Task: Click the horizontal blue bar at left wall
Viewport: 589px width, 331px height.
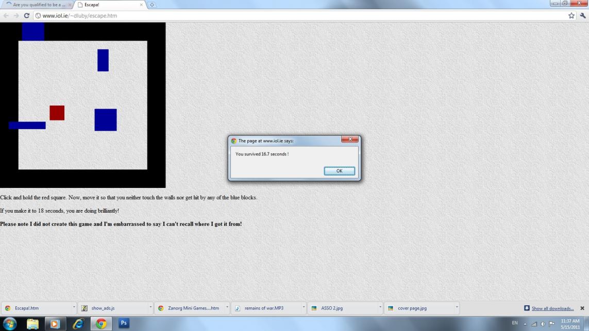Action: pos(27,125)
